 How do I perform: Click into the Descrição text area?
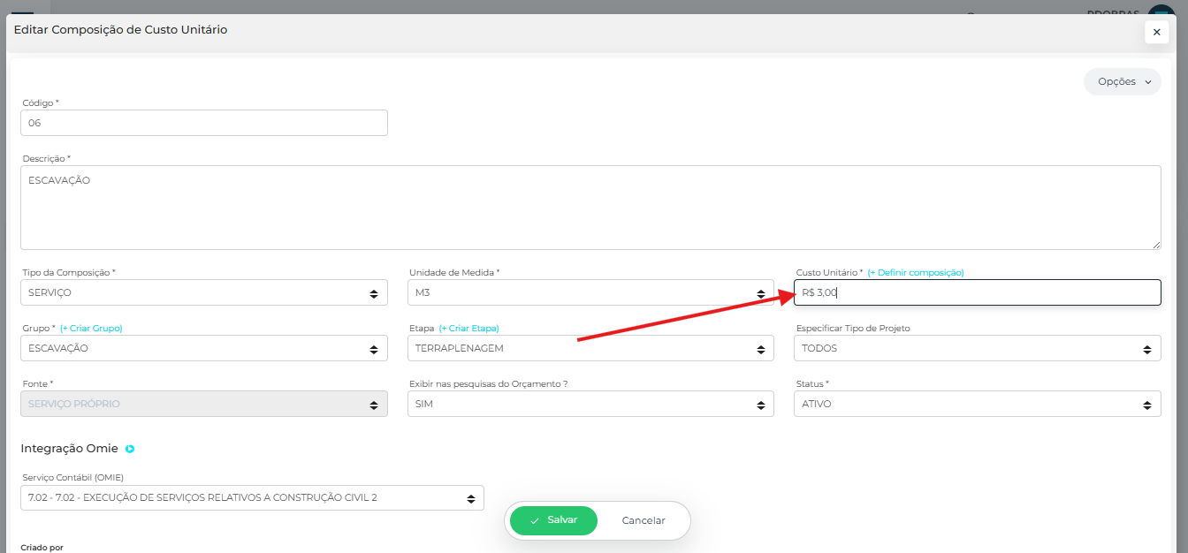pos(590,207)
